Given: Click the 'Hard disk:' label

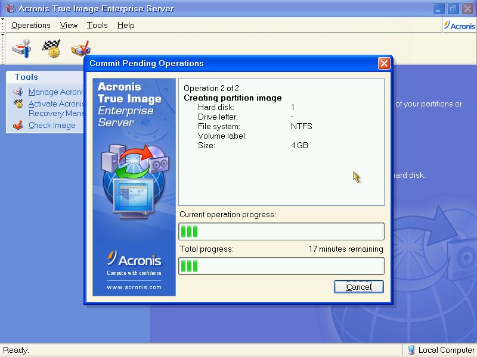Looking at the screenshot, I should pyautogui.click(x=216, y=107).
